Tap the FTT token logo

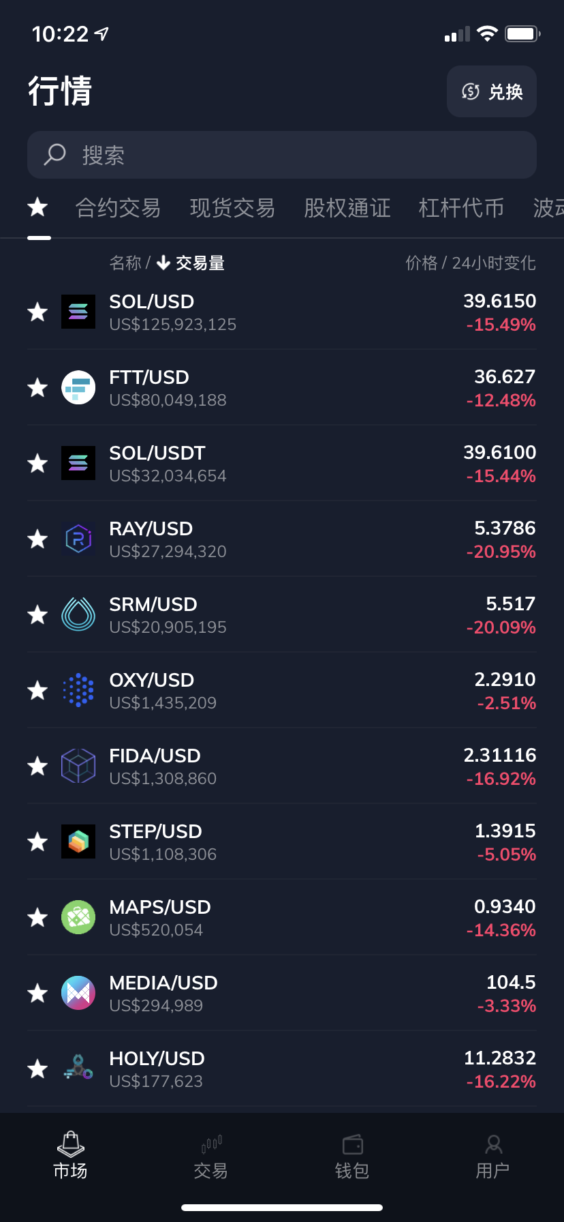click(78, 387)
